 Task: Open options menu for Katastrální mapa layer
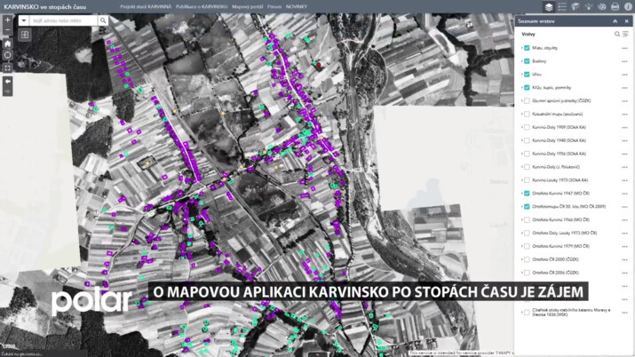pyautogui.click(x=624, y=114)
